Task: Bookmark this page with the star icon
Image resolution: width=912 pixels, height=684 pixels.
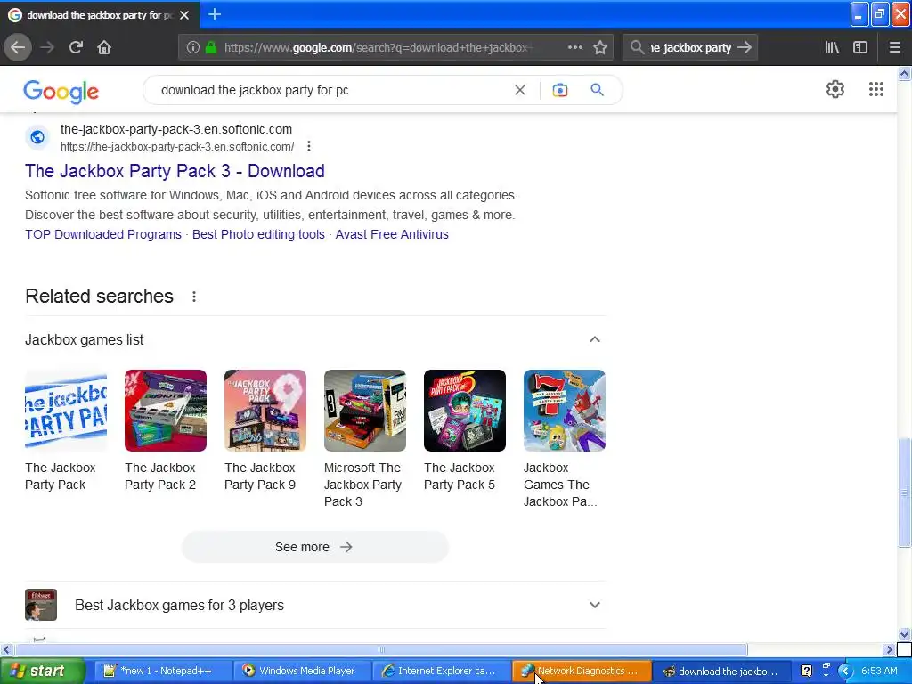Action: 600,47
